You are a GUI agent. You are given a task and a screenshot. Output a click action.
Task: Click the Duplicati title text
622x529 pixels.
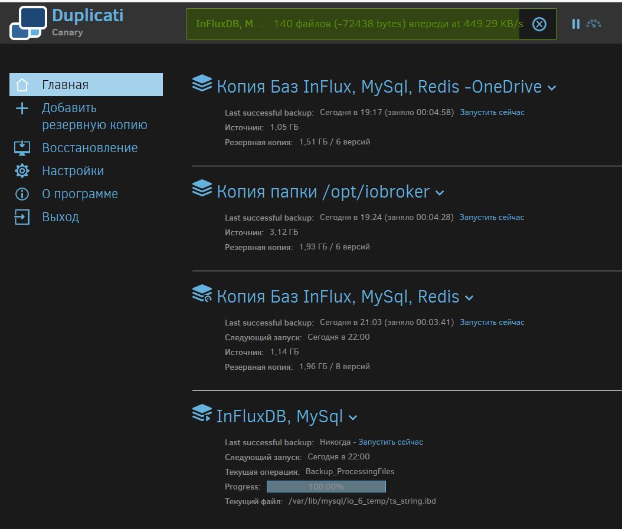click(88, 16)
